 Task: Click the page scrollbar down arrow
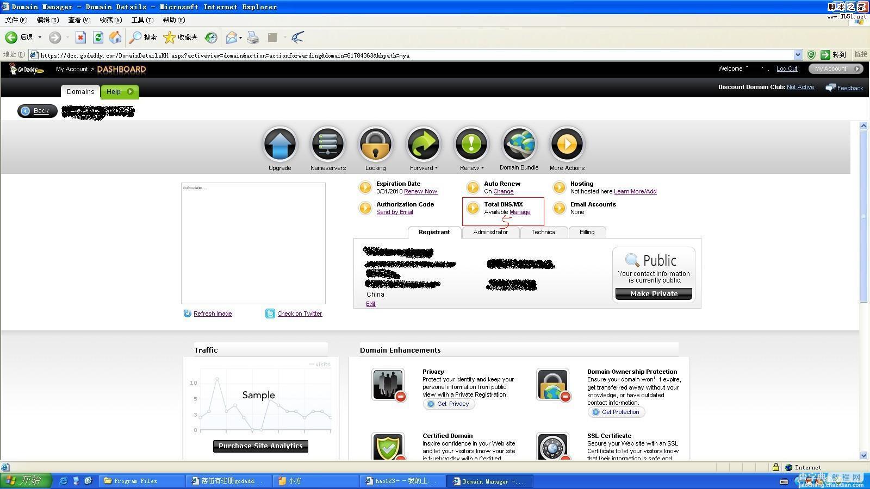(x=864, y=455)
